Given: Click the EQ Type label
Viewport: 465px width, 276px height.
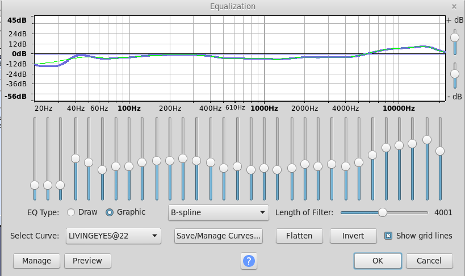Looking at the screenshot, I should coord(43,213).
